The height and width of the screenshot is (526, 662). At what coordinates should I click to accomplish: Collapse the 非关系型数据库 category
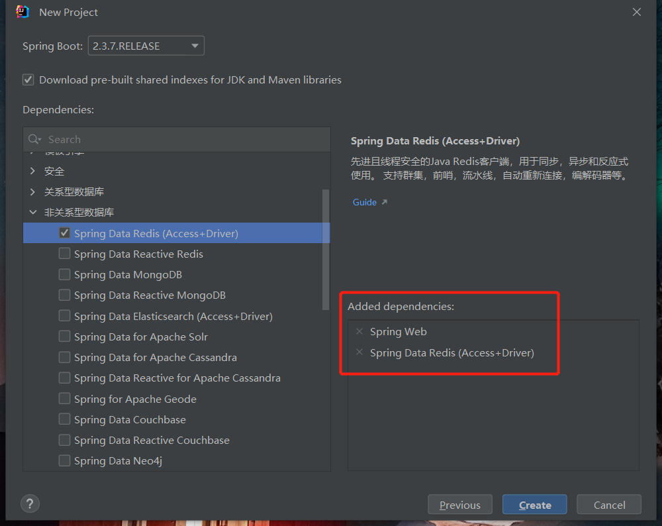[33, 213]
